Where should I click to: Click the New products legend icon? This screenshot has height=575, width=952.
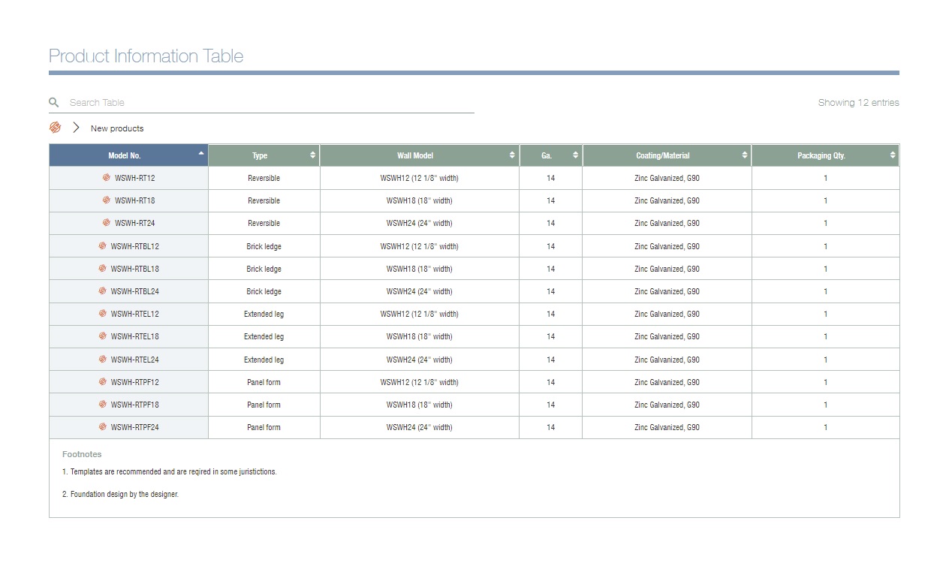click(x=55, y=128)
